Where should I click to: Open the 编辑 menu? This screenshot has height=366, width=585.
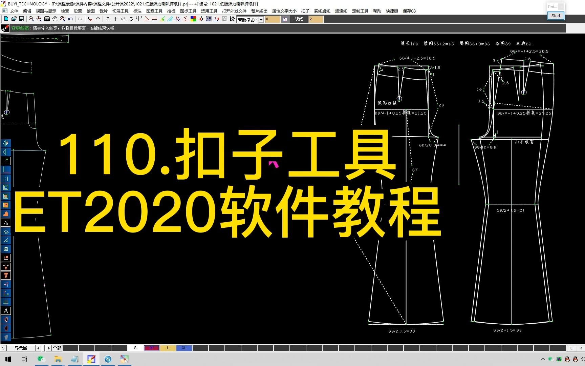coord(27,11)
